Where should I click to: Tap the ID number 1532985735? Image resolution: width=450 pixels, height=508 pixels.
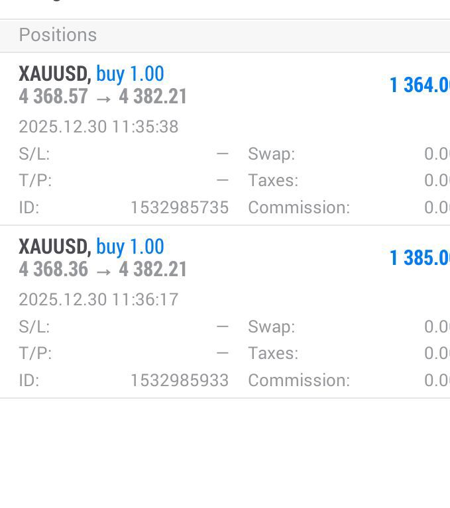click(x=179, y=207)
